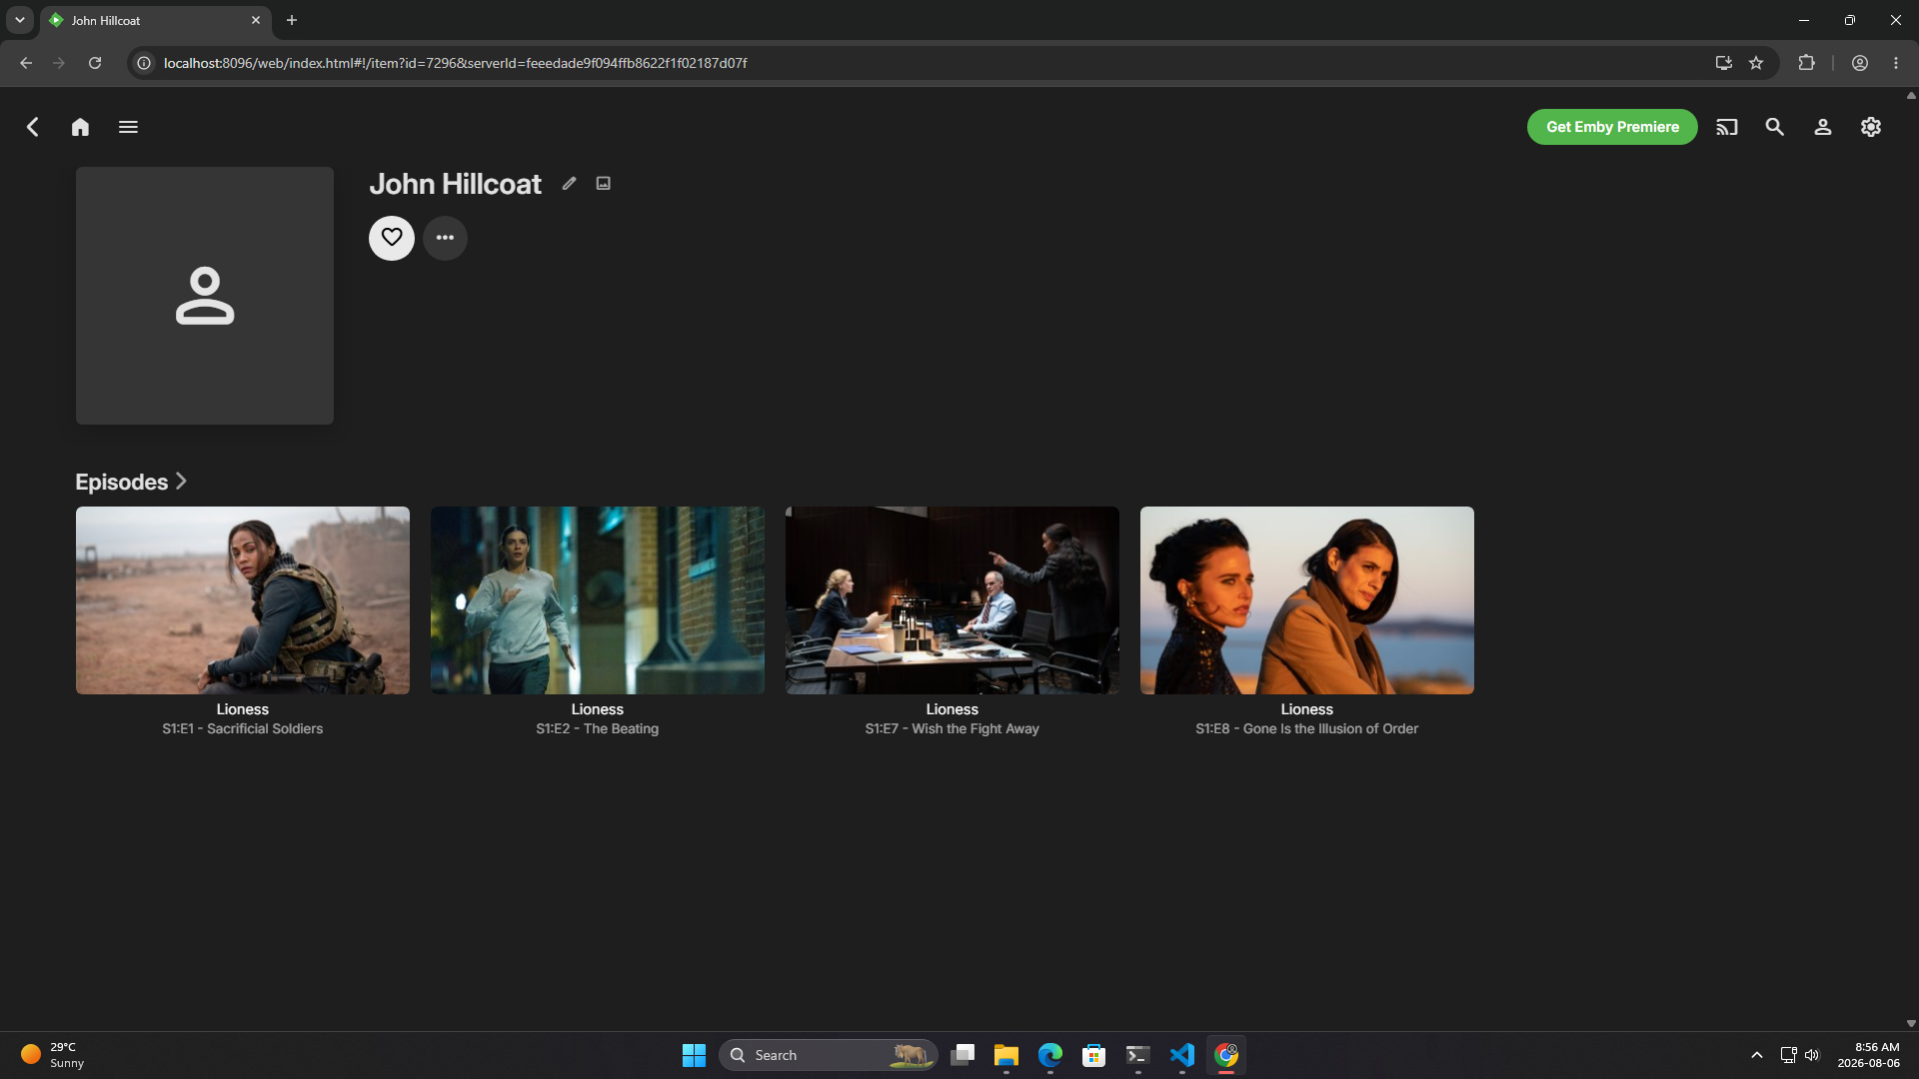
Task: Open Sacrificial Soldiers episode thumbnail
Action: [x=243, y=600]
